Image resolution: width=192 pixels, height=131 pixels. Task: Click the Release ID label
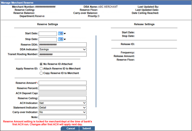point(128,44)
